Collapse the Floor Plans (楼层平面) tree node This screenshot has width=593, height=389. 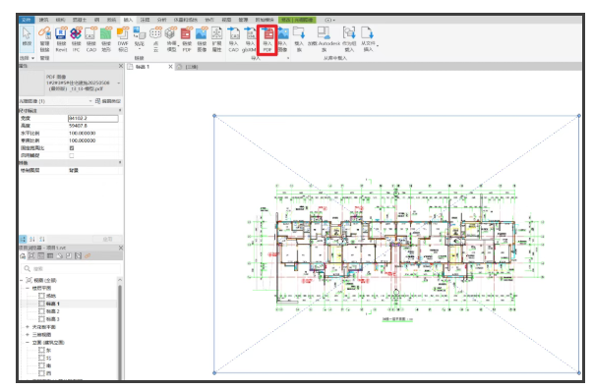click(28, 288)
